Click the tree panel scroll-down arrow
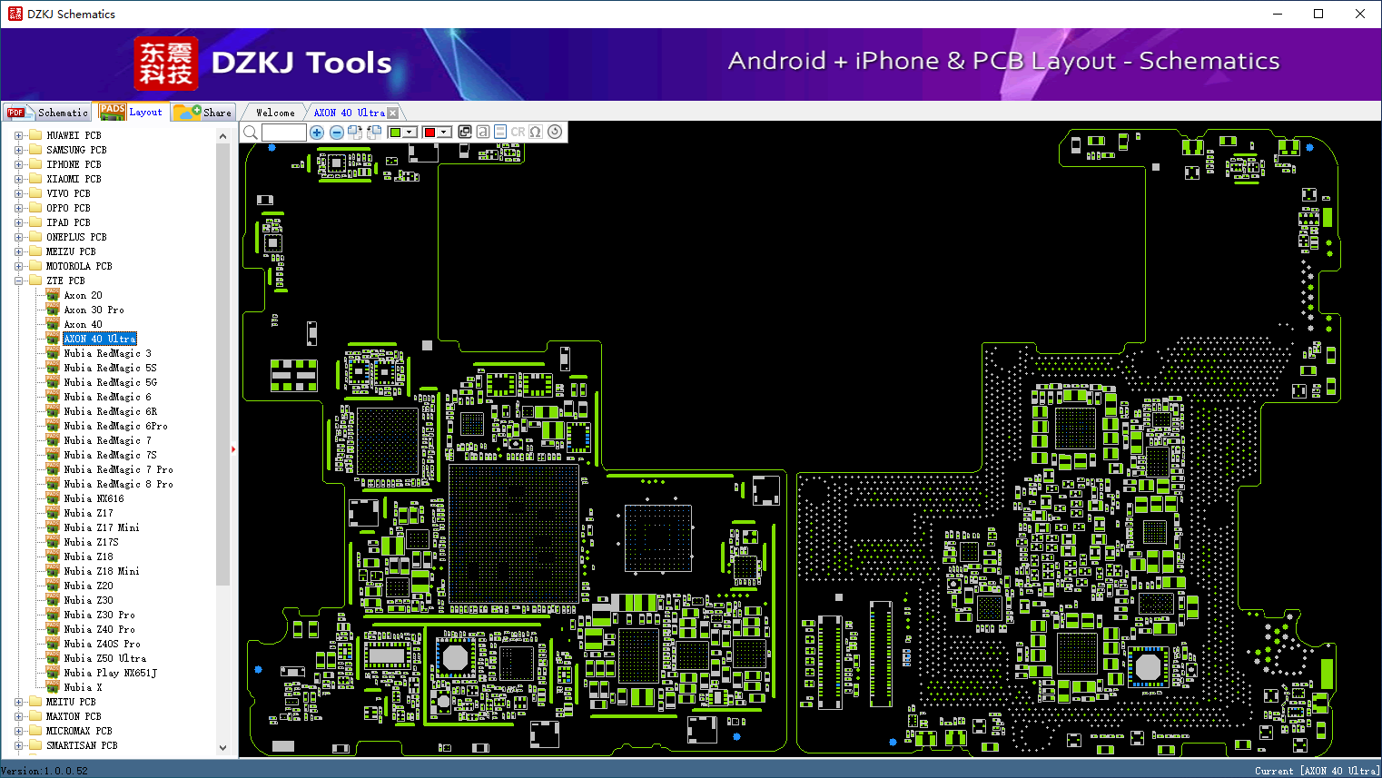 click(x=222, y=748)
